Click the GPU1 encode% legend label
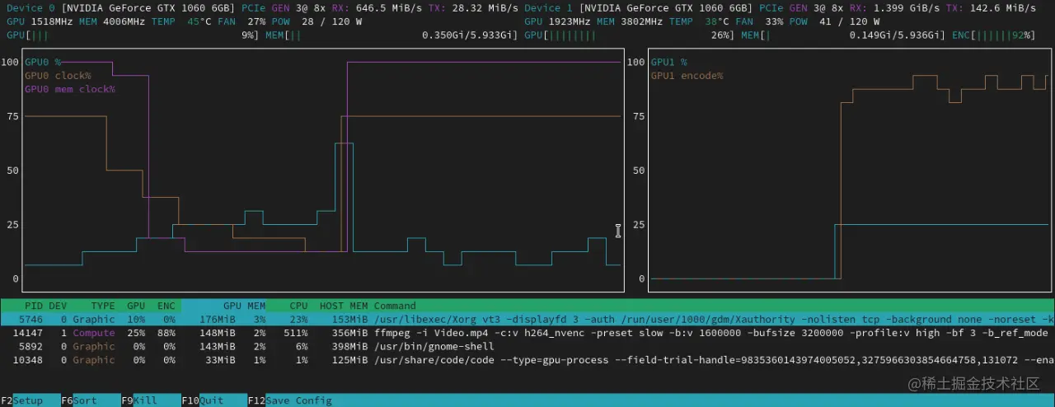 [x=687, y=76]
